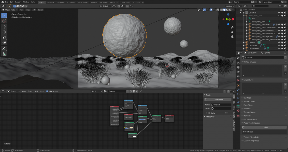Expand Basic_man_t_shirt:Body in outliner tree
This screenshot has width=288, height=152.
click(x=247, y=25)
